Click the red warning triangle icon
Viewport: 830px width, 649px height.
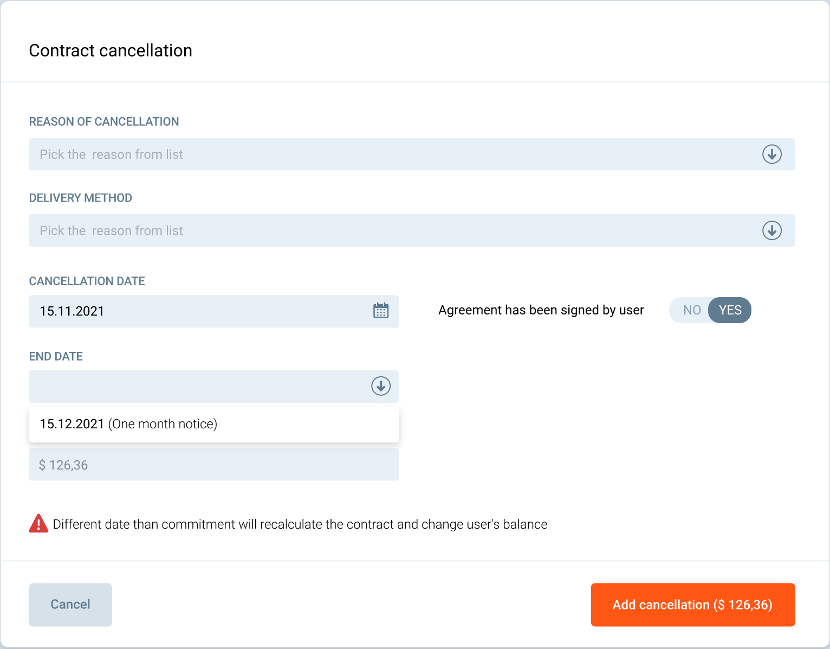38,524
